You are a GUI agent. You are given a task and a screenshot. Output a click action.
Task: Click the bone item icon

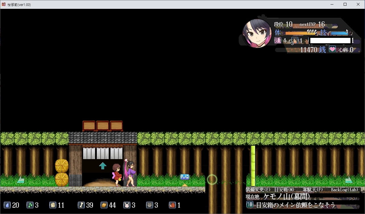pyautogui.click(x=81, y=205)
